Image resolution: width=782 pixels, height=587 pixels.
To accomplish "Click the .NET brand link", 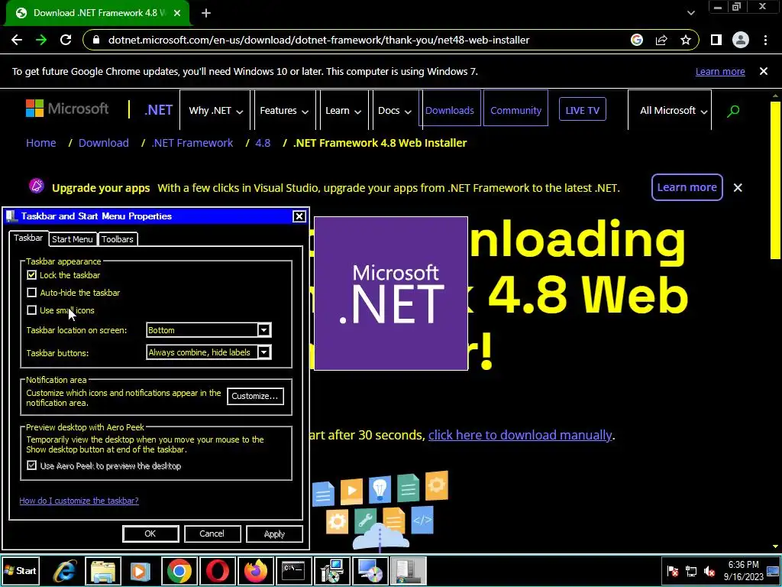I will pyautogui.click(x=159, y=110).
